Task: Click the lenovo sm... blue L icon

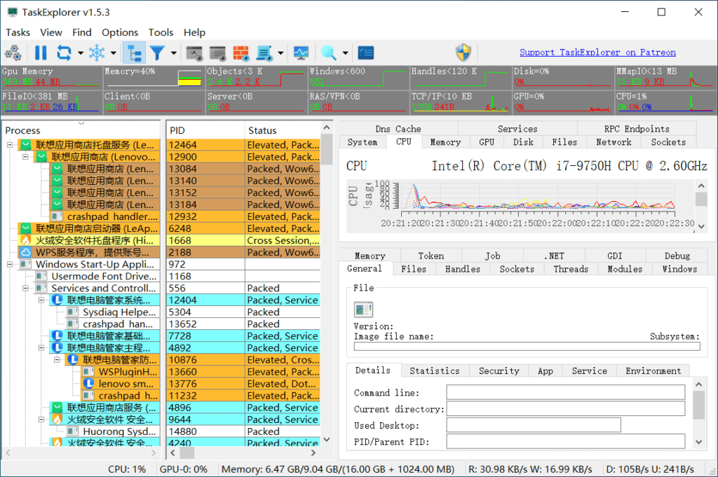Action: point(88,384)
